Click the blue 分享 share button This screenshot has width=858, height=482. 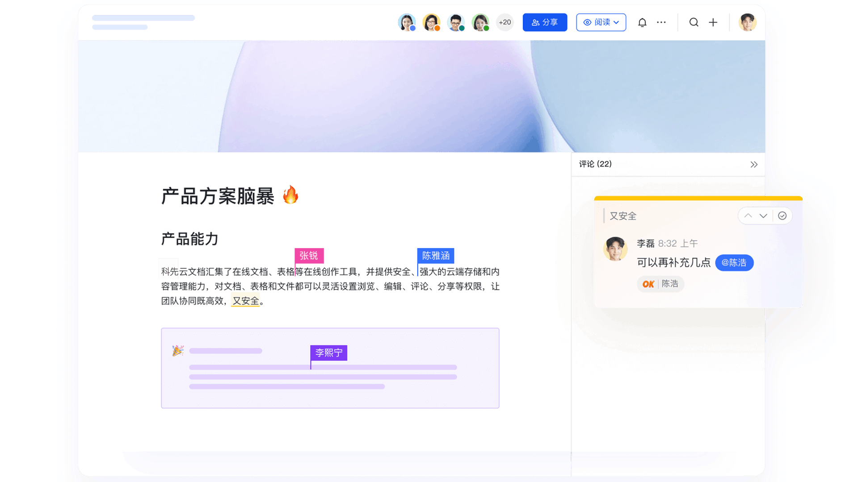tap(545, 22)
